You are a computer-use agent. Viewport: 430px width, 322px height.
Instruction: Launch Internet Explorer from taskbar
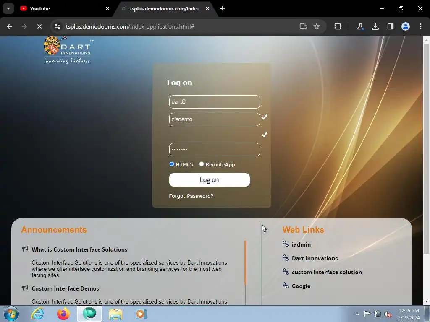[37, 314]
